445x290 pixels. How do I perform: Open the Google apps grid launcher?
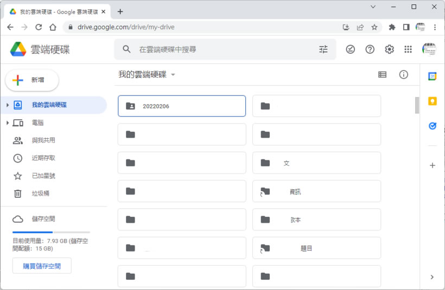(x=408, y=49)
